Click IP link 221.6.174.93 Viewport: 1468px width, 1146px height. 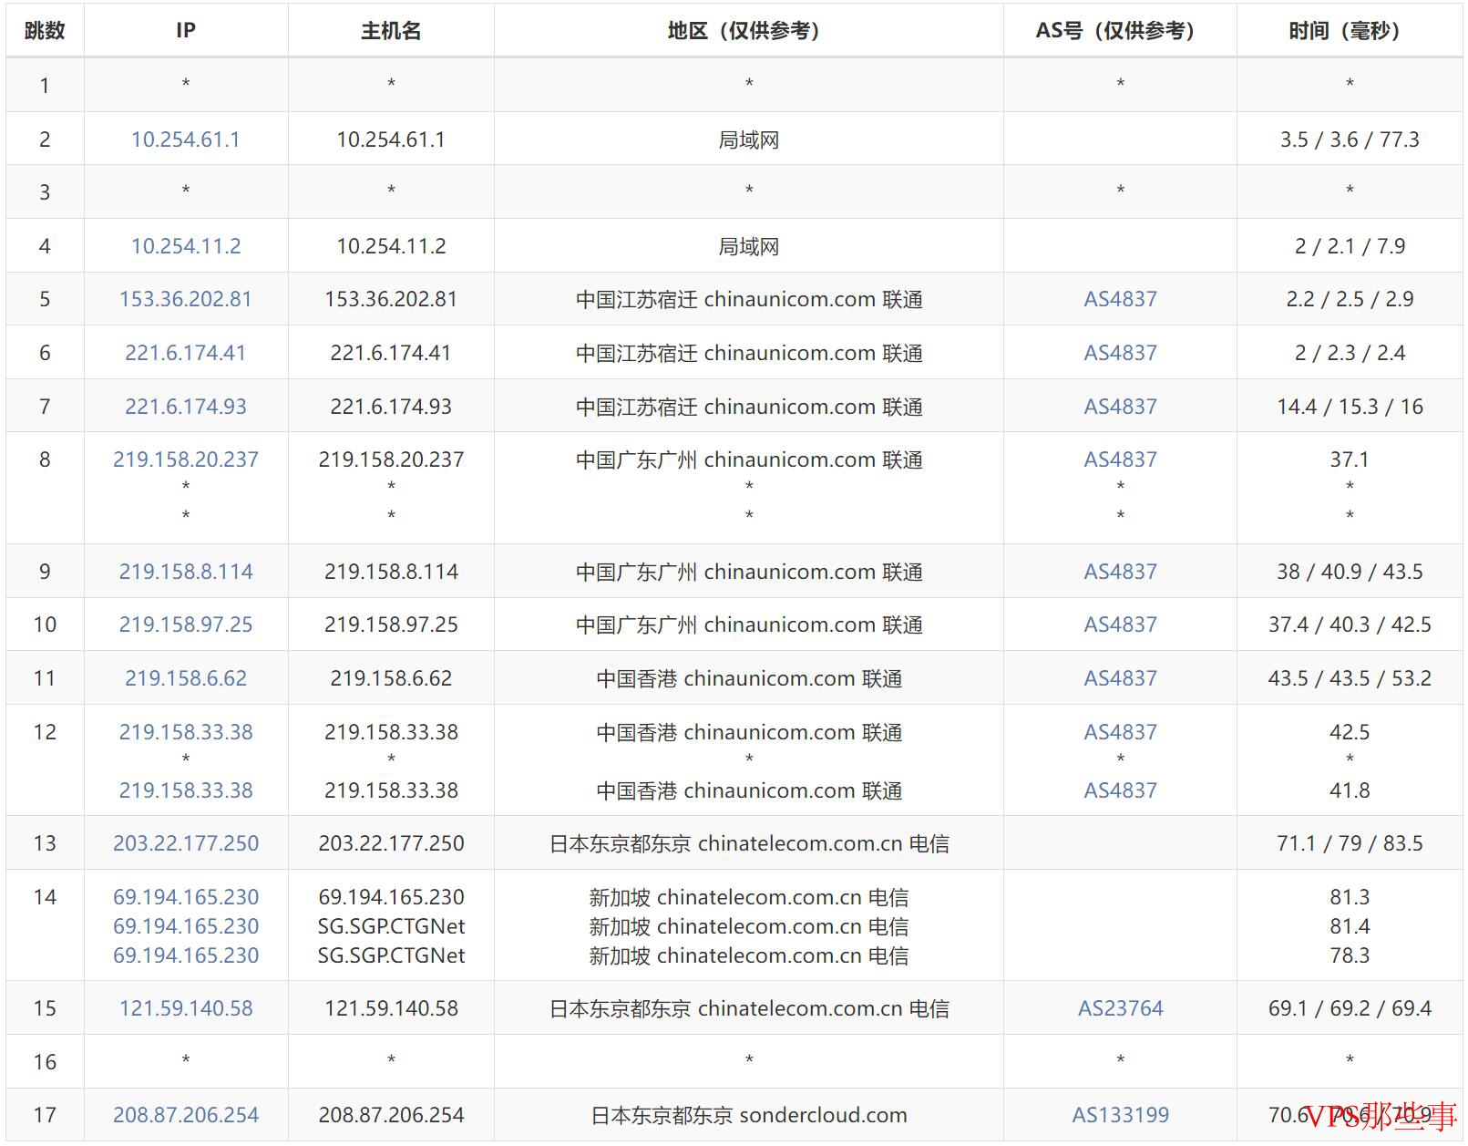186,407
